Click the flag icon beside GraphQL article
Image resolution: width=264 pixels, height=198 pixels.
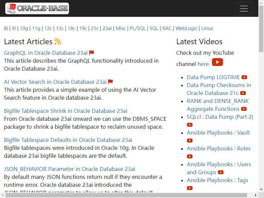pos(91,53)
